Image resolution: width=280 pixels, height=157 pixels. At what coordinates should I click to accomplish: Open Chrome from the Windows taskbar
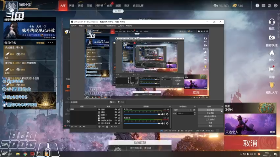25,154
